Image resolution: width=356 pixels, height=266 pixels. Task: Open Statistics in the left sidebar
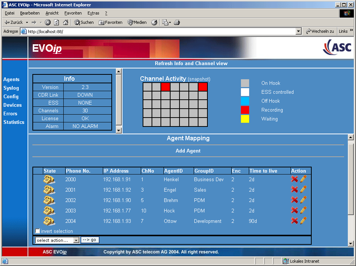pyautogui.click(x=14, y=122)
